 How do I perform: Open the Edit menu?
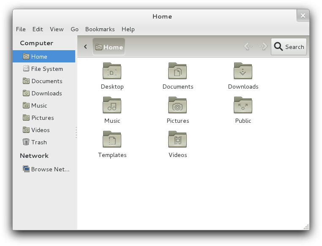point(38,29)
